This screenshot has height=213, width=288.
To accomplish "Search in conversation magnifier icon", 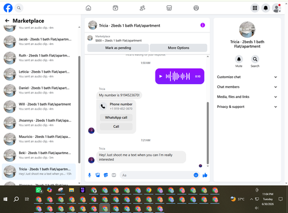I will [x=255, y=59].
